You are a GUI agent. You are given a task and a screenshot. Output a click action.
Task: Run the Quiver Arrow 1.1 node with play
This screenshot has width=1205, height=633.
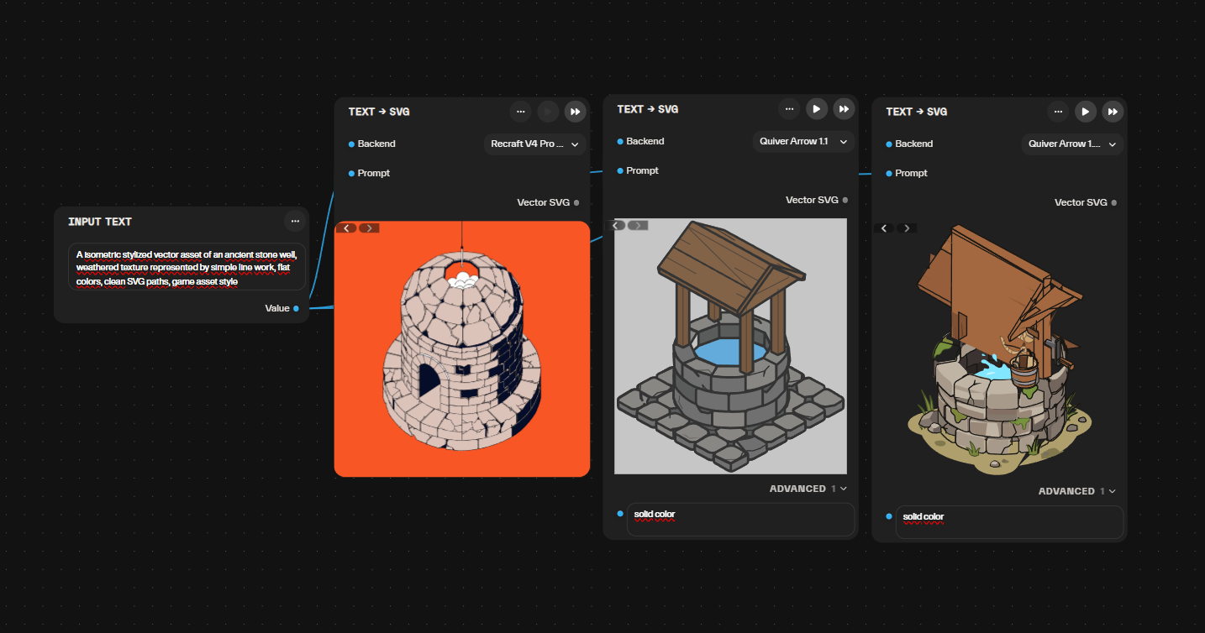(x=816, y=109)
